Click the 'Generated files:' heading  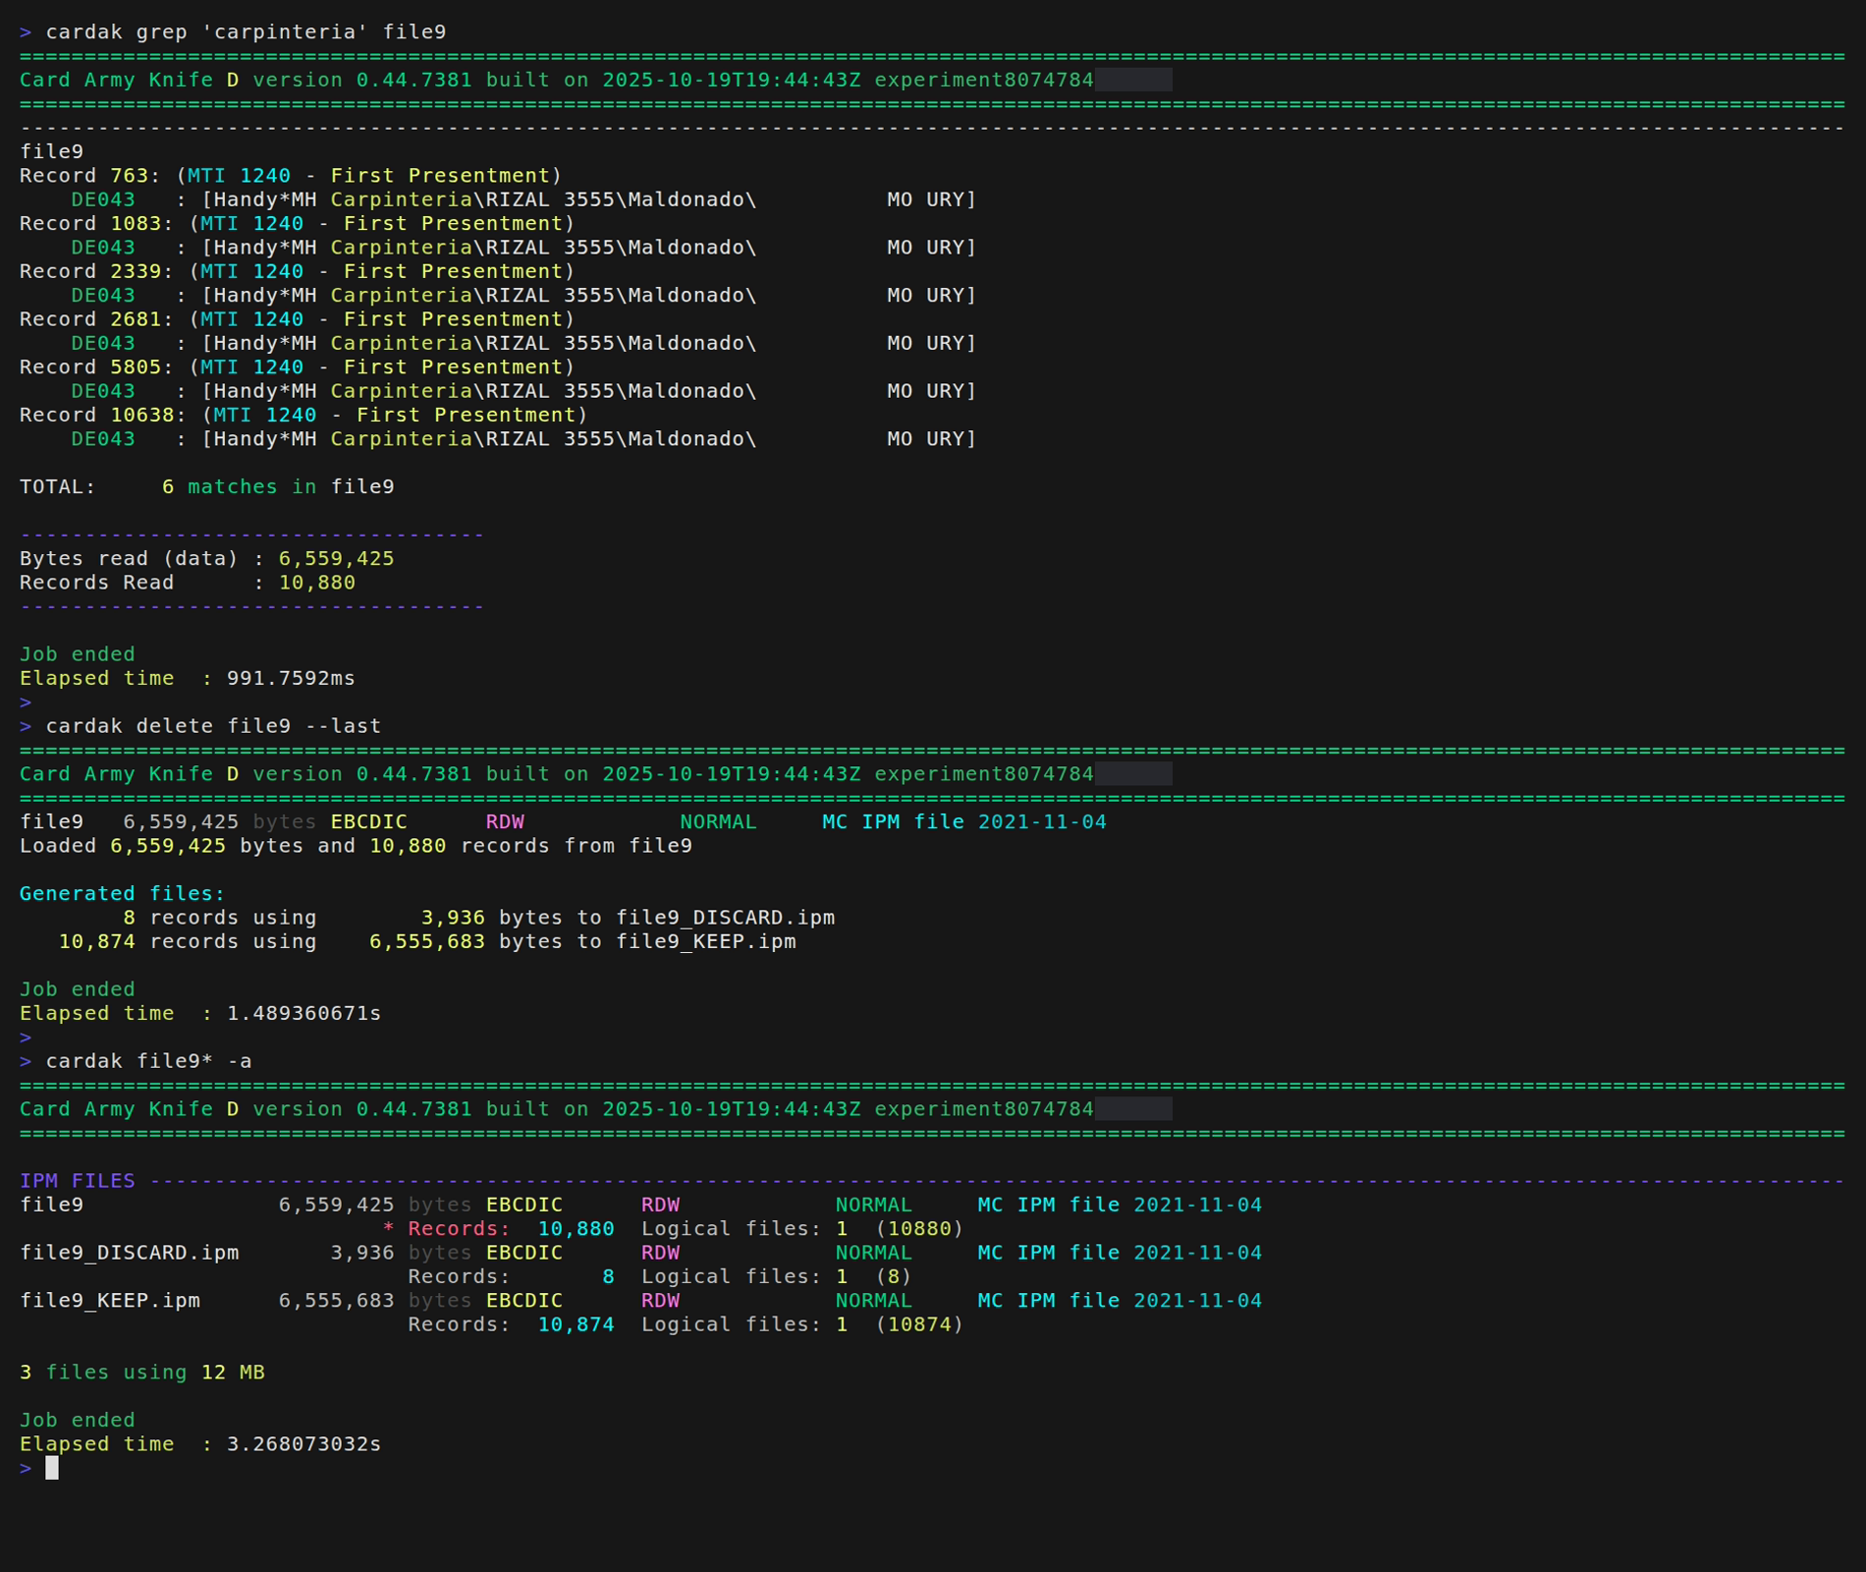click(122, 894)
